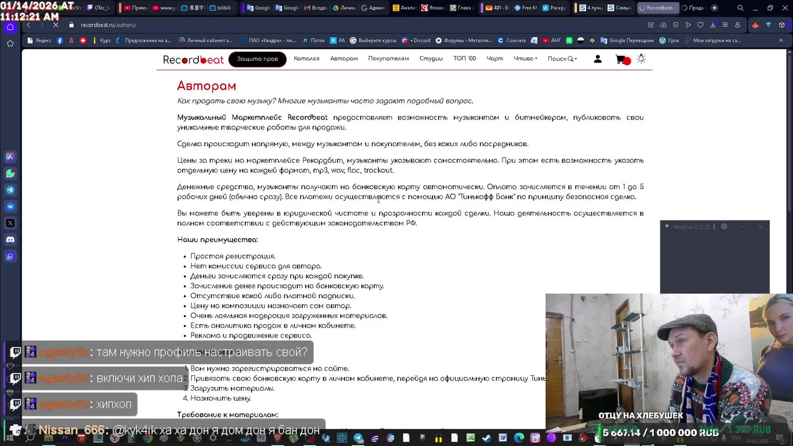Open Steam from the taskbar
The image size is (793, 446).
coord(486,438)
